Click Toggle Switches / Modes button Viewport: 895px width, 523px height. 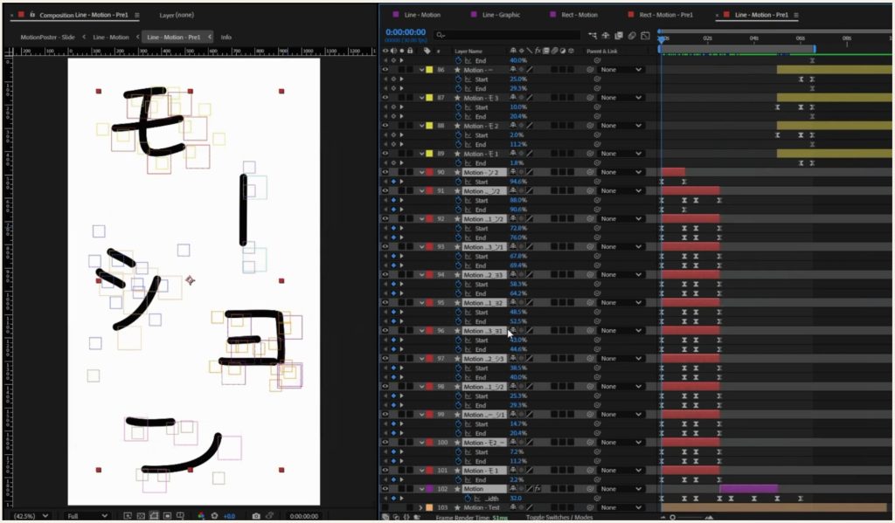point(558,518)
